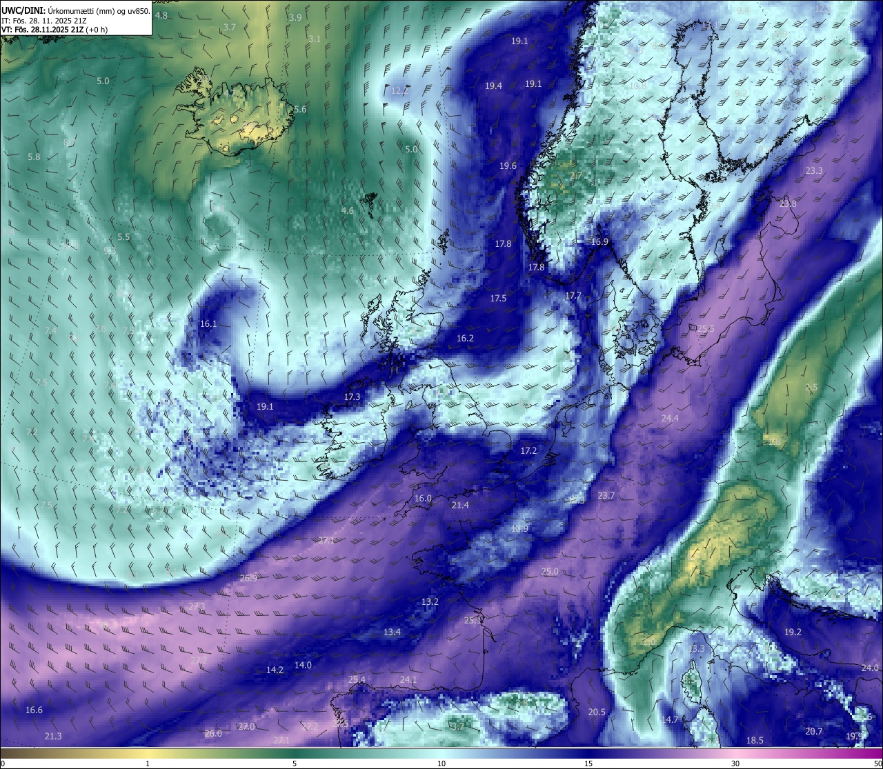Click the 14.0 value label
Viewport: 883px width, 769px height.
pyautogui.click(x=303, y=666)
